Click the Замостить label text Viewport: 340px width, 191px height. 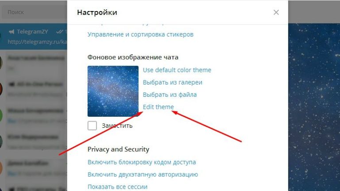[117, 126]
